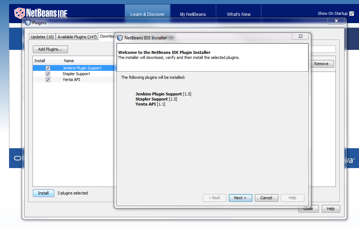This screenshot has height=227, width=359.
Task: Uncheck the Jenkins Plugin Support checkbox
Action: tap(48, 68)
